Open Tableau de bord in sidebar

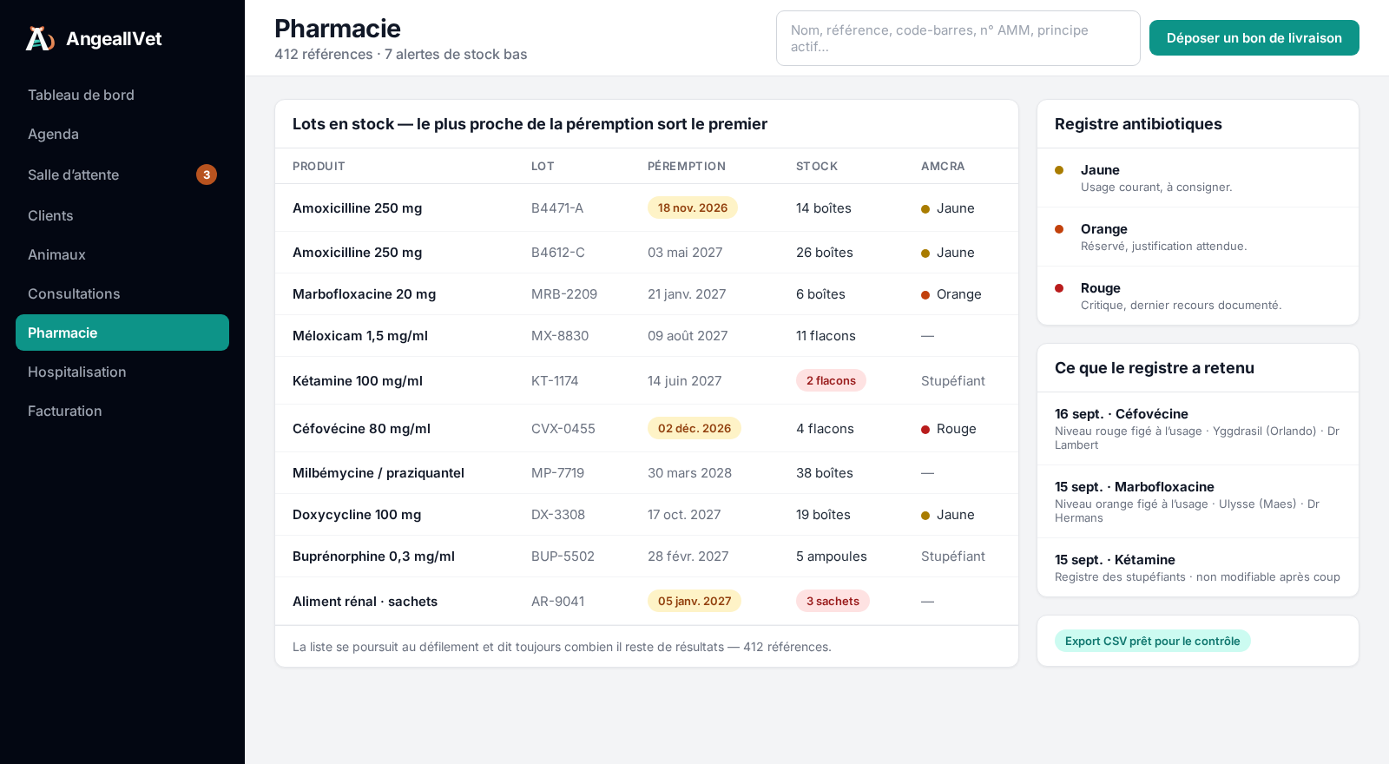[122, 95]
